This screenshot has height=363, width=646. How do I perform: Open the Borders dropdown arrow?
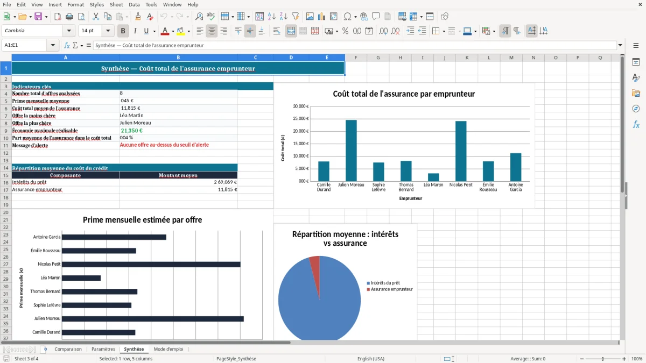tap(443, 31)
